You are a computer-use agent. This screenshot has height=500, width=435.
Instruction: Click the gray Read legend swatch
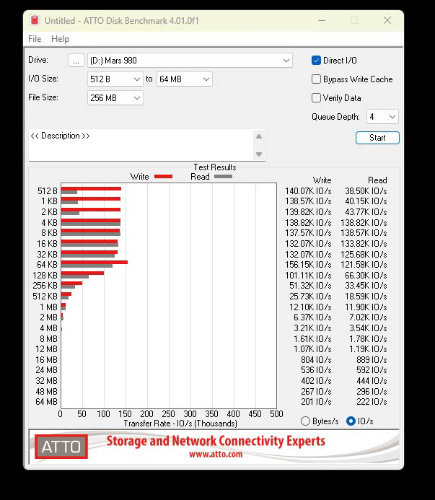coord(223,176)
